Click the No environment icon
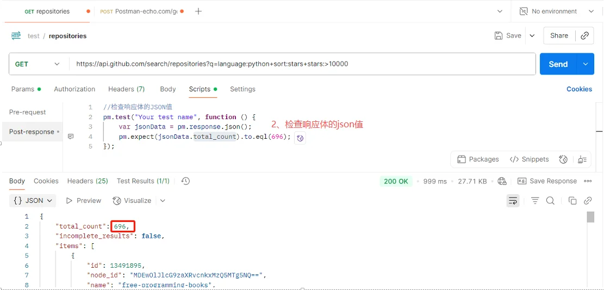This screenshot has width=604, height=290. click(524, 11)
